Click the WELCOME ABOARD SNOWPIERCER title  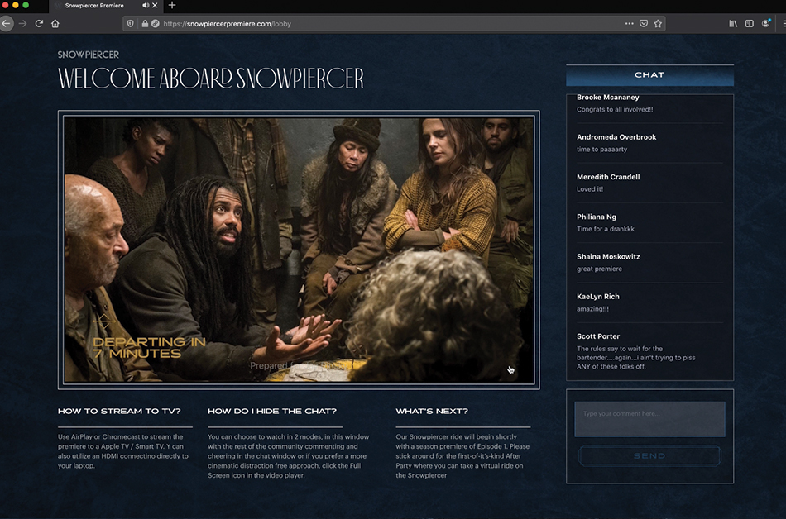[x=210, y=79]
